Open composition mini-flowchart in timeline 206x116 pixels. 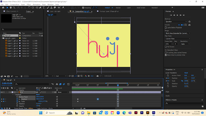coord(52,84)
